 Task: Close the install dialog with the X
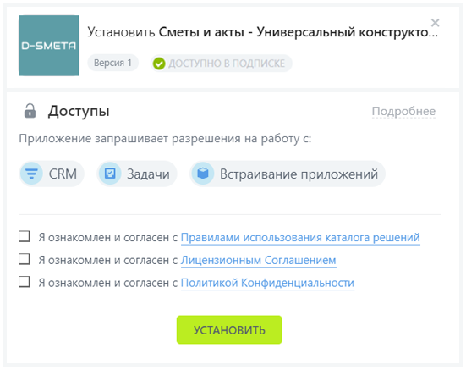coord(435,23)
